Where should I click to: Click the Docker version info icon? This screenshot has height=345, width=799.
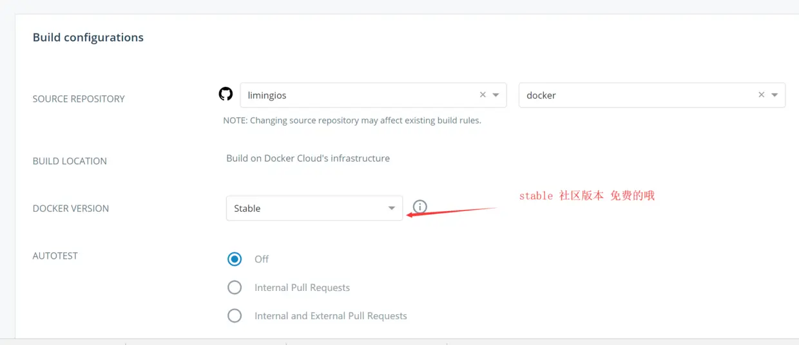click(420, 207)
